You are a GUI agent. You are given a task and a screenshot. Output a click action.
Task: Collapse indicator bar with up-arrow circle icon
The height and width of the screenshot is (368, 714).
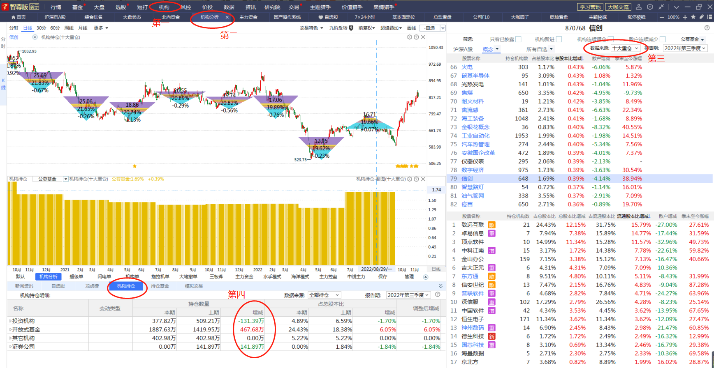point(426,277)
